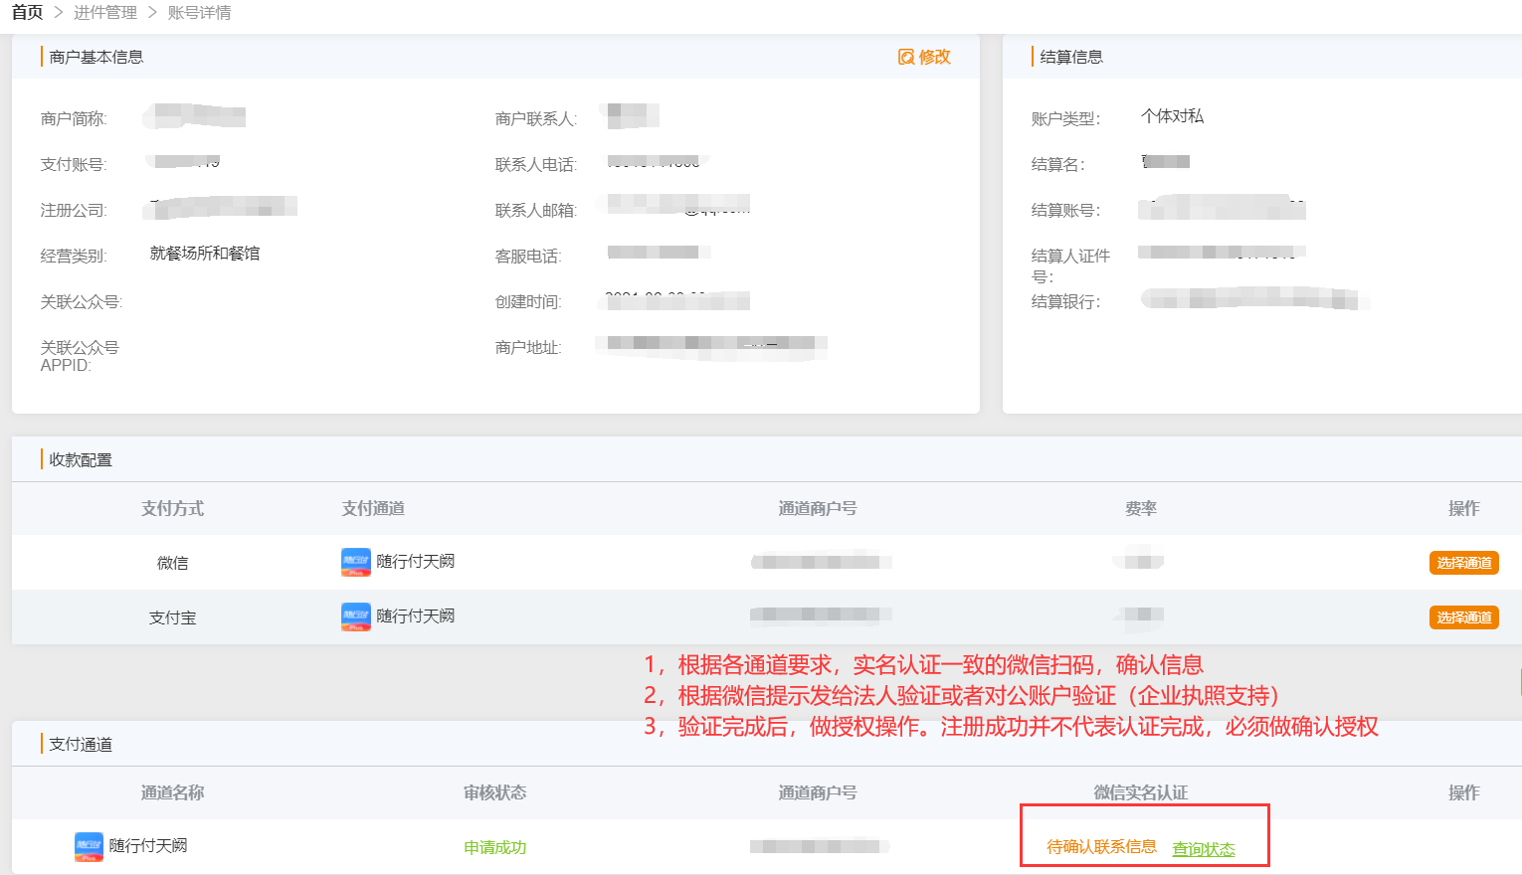Click the 就餐场所和餐馆 category value
Screen dimensions: 1522x875
coord(205,254)
